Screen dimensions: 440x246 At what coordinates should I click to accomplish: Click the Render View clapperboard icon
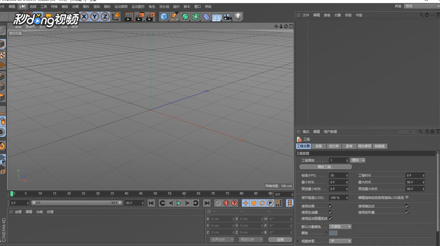pos(128,17)
